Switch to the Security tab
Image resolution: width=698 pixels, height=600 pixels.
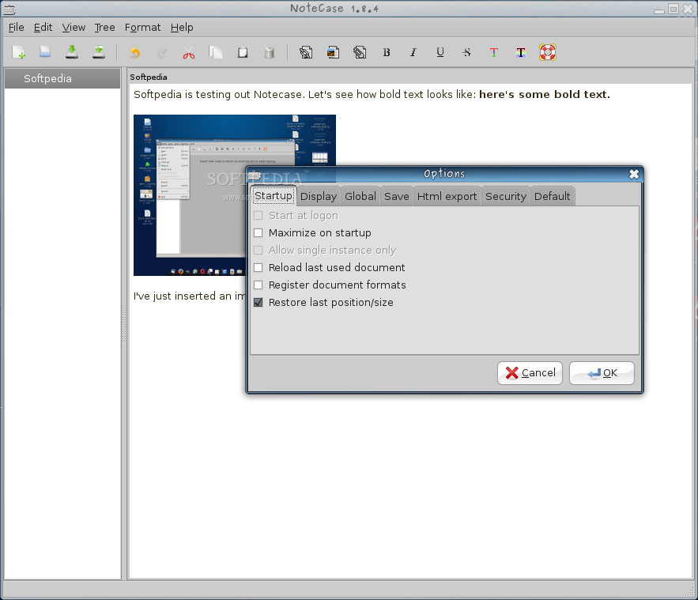pos(506,196)
